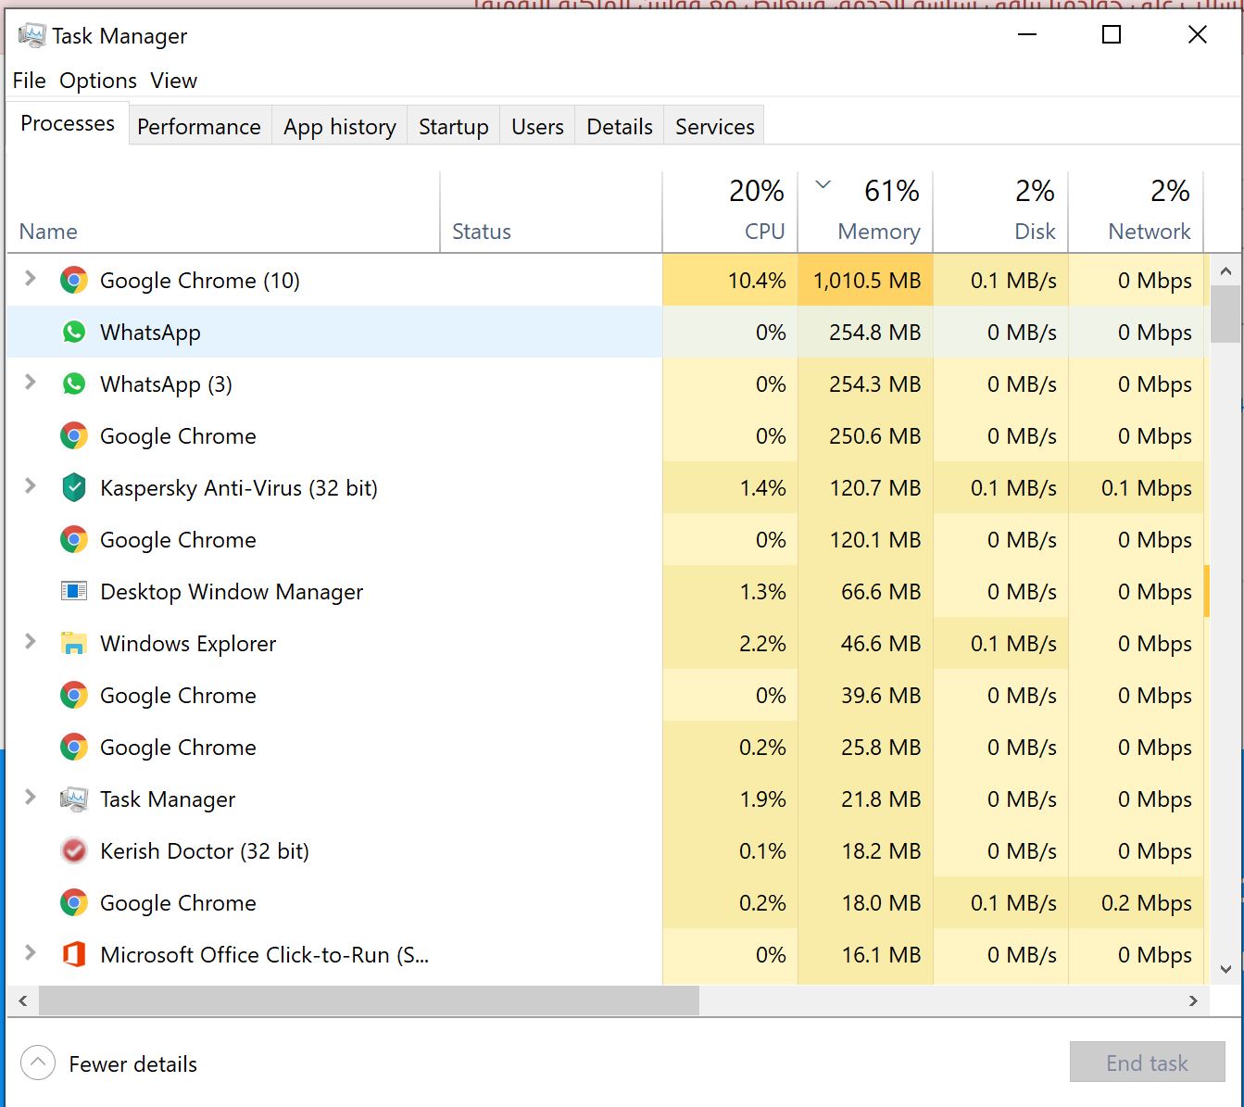Switch to the Users tab
This screenshot has height=1107, width=1244.
pos(537,127)
